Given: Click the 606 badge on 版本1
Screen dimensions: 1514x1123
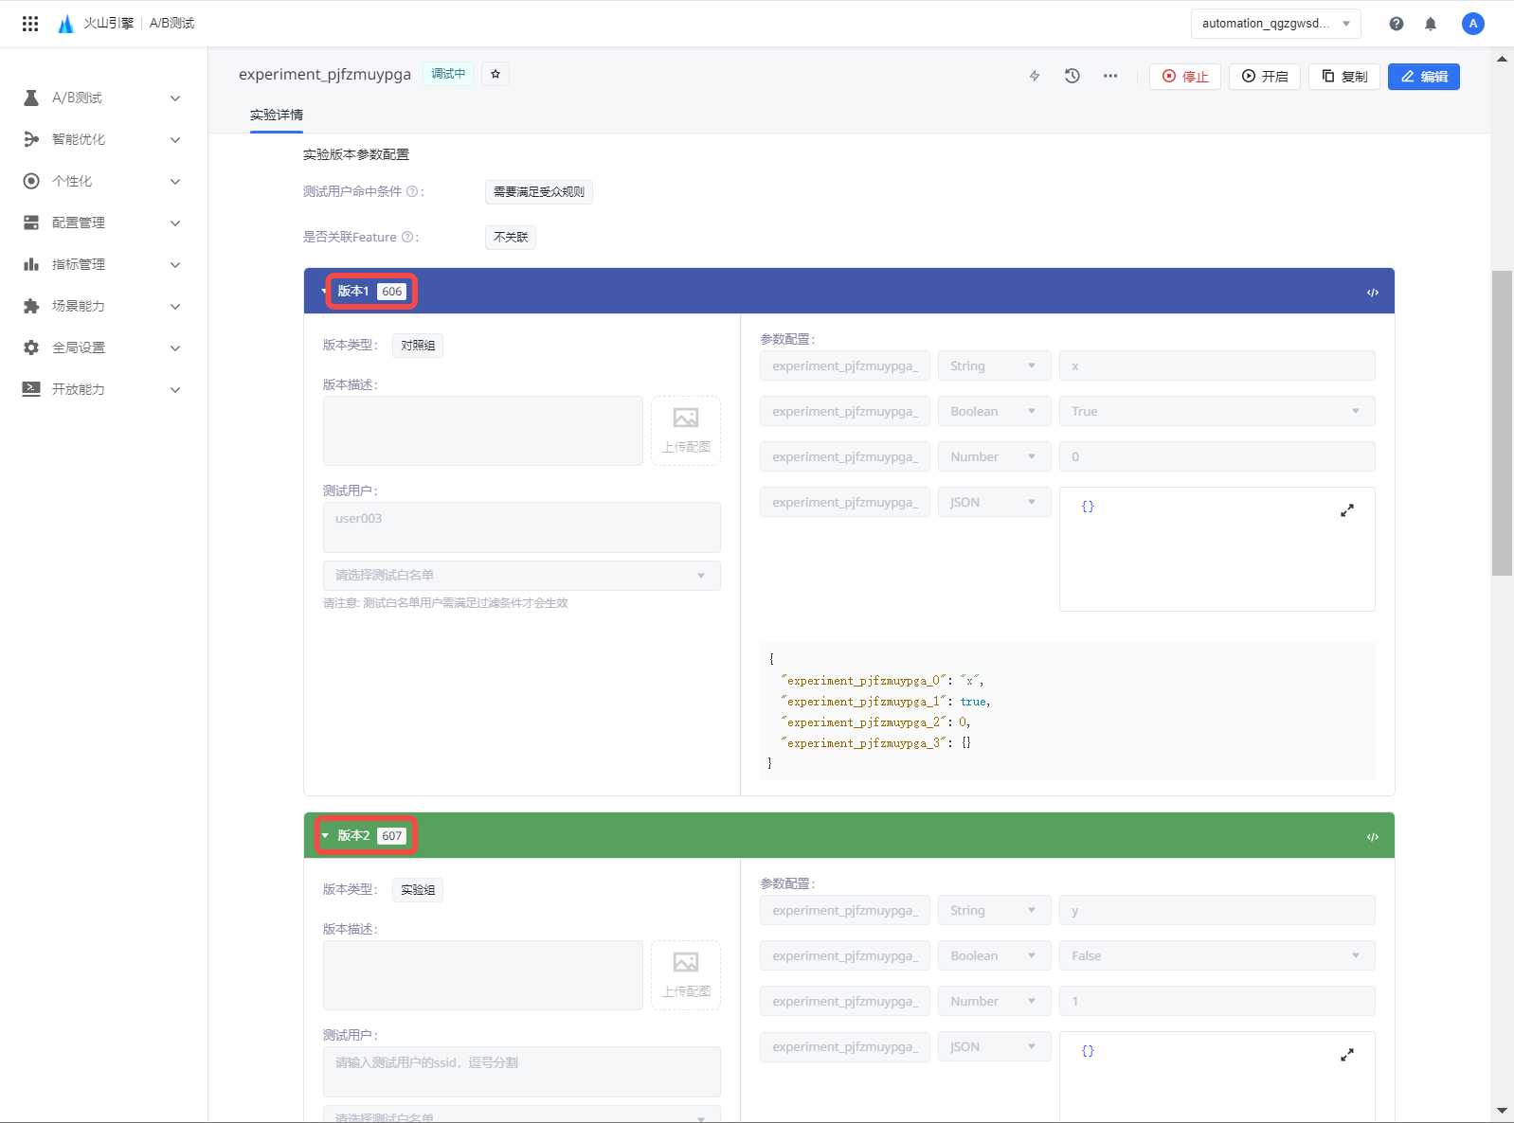Looking at the screenshot, I should [x=392, y=292].
